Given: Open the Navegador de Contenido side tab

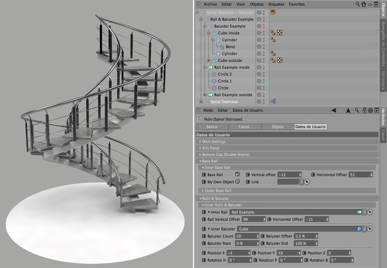Looking at the screenshot, I should pyautogui.click(x=384, y=44).
